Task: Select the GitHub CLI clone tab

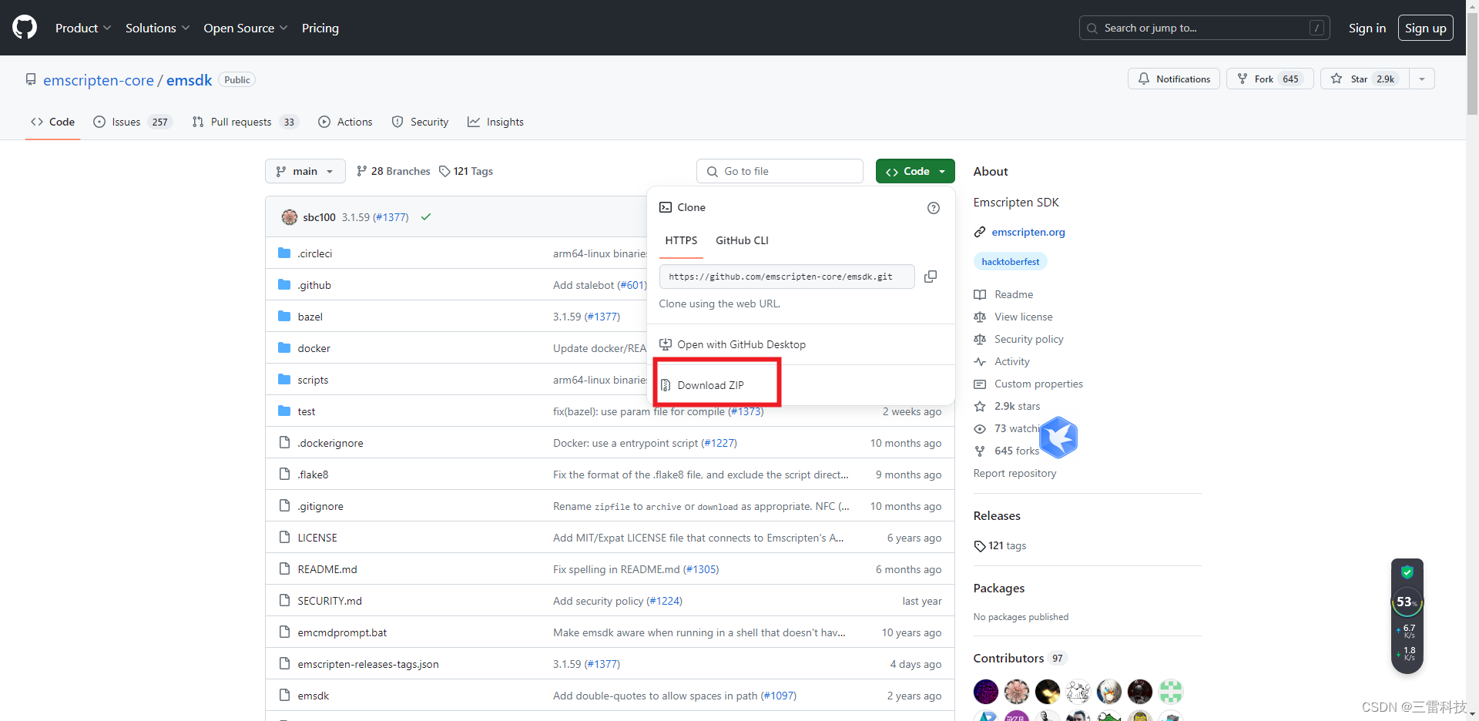Action: pos(742,240)
